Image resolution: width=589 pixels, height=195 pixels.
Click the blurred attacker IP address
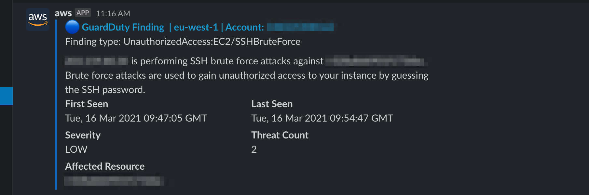pos(96,61)
